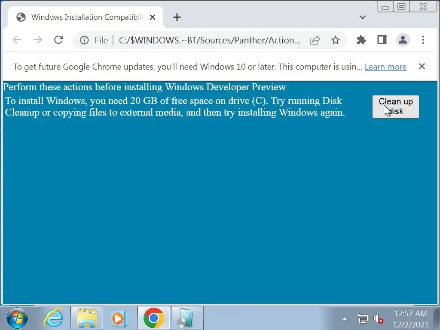
Task: Reload the current page
Action: [x=58, y=40]
